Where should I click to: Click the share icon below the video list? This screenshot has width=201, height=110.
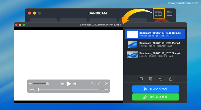click(171, 78)
